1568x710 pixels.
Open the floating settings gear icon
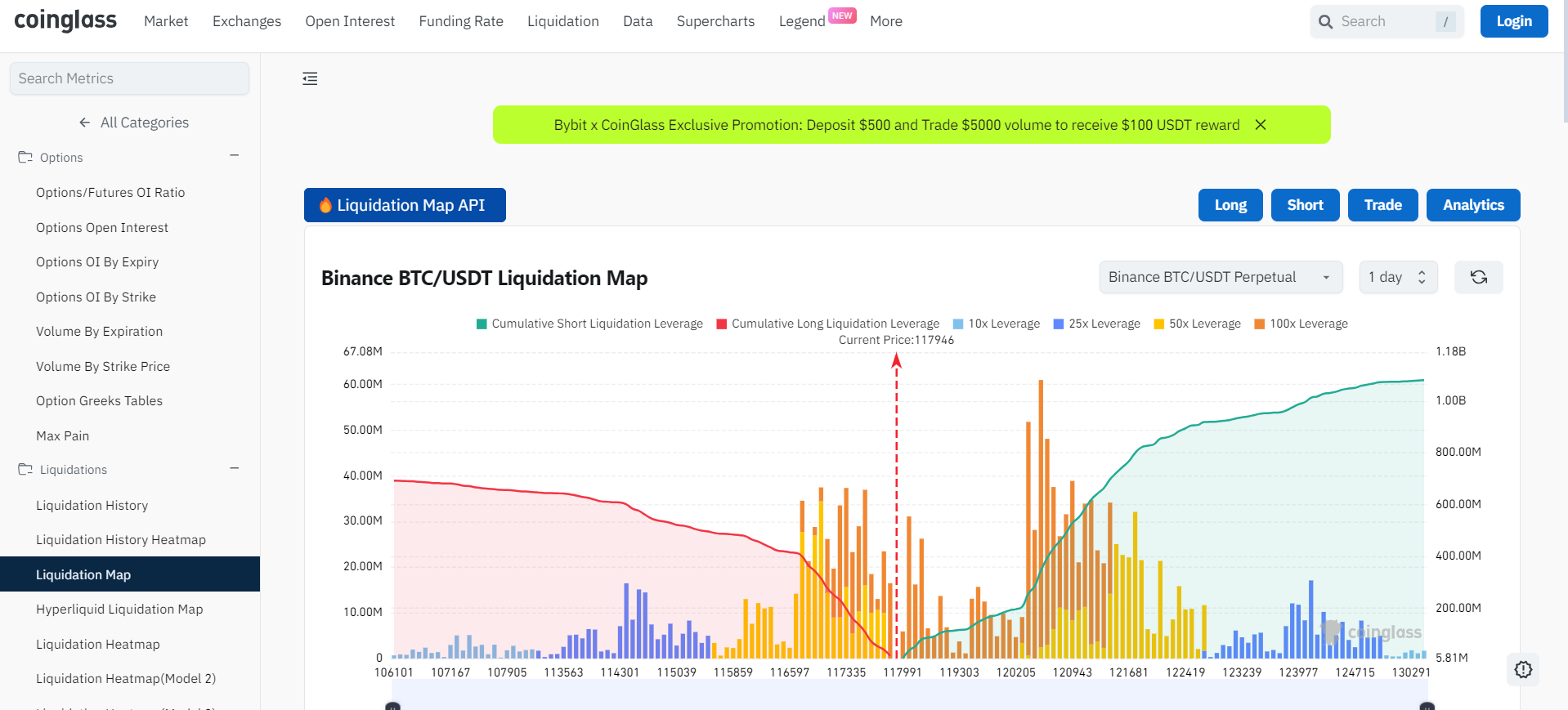tap(1523, 669)
